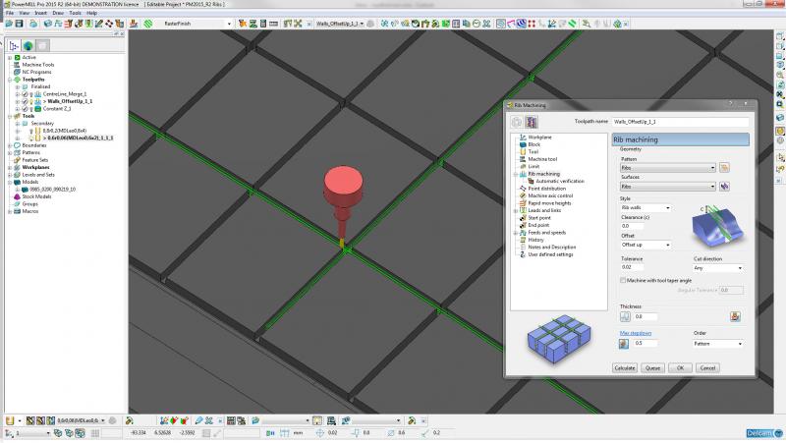Open the View menu
Screen dimensions: 786x443
pos(24,13)
